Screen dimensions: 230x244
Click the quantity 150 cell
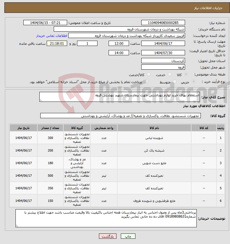pos(50,201)
